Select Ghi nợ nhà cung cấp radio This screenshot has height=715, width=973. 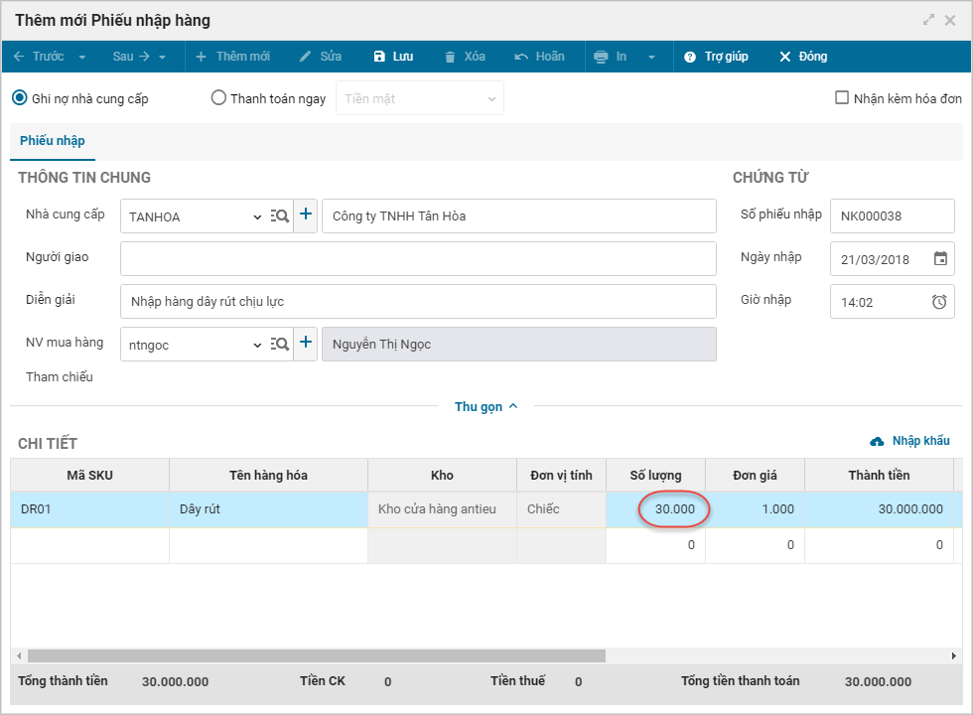coord(20,98)
